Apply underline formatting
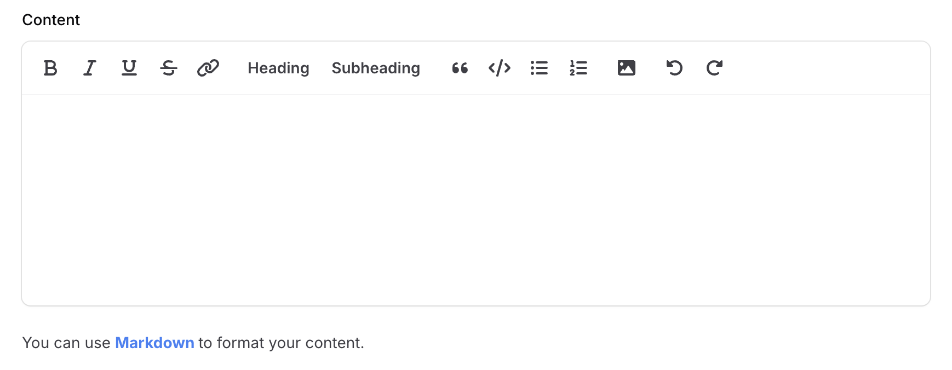This screenshot has width=952, height=370. pyautogui.click(x=129, y=68)
